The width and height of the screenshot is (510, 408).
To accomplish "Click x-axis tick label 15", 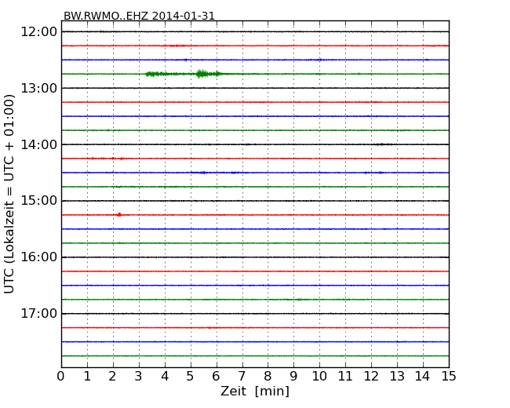I will pyautogui.click(x=449, y=377).
